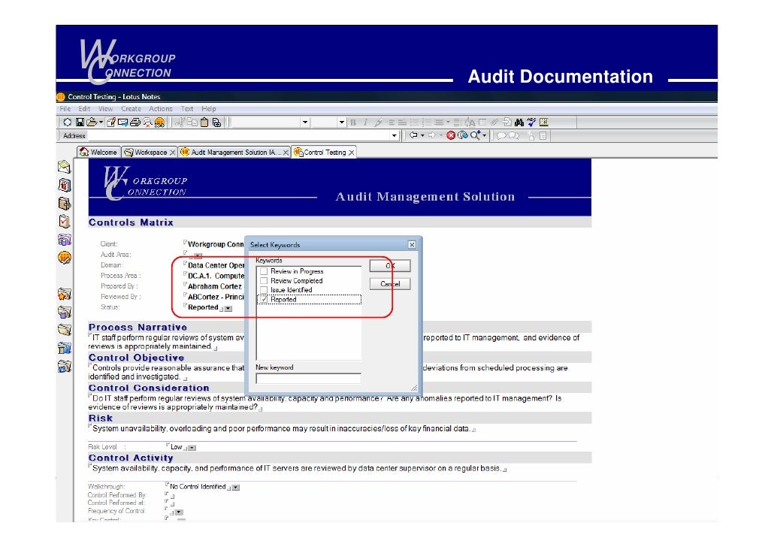
Task: Click the Print toolbar icon
Action: (135, 122)
